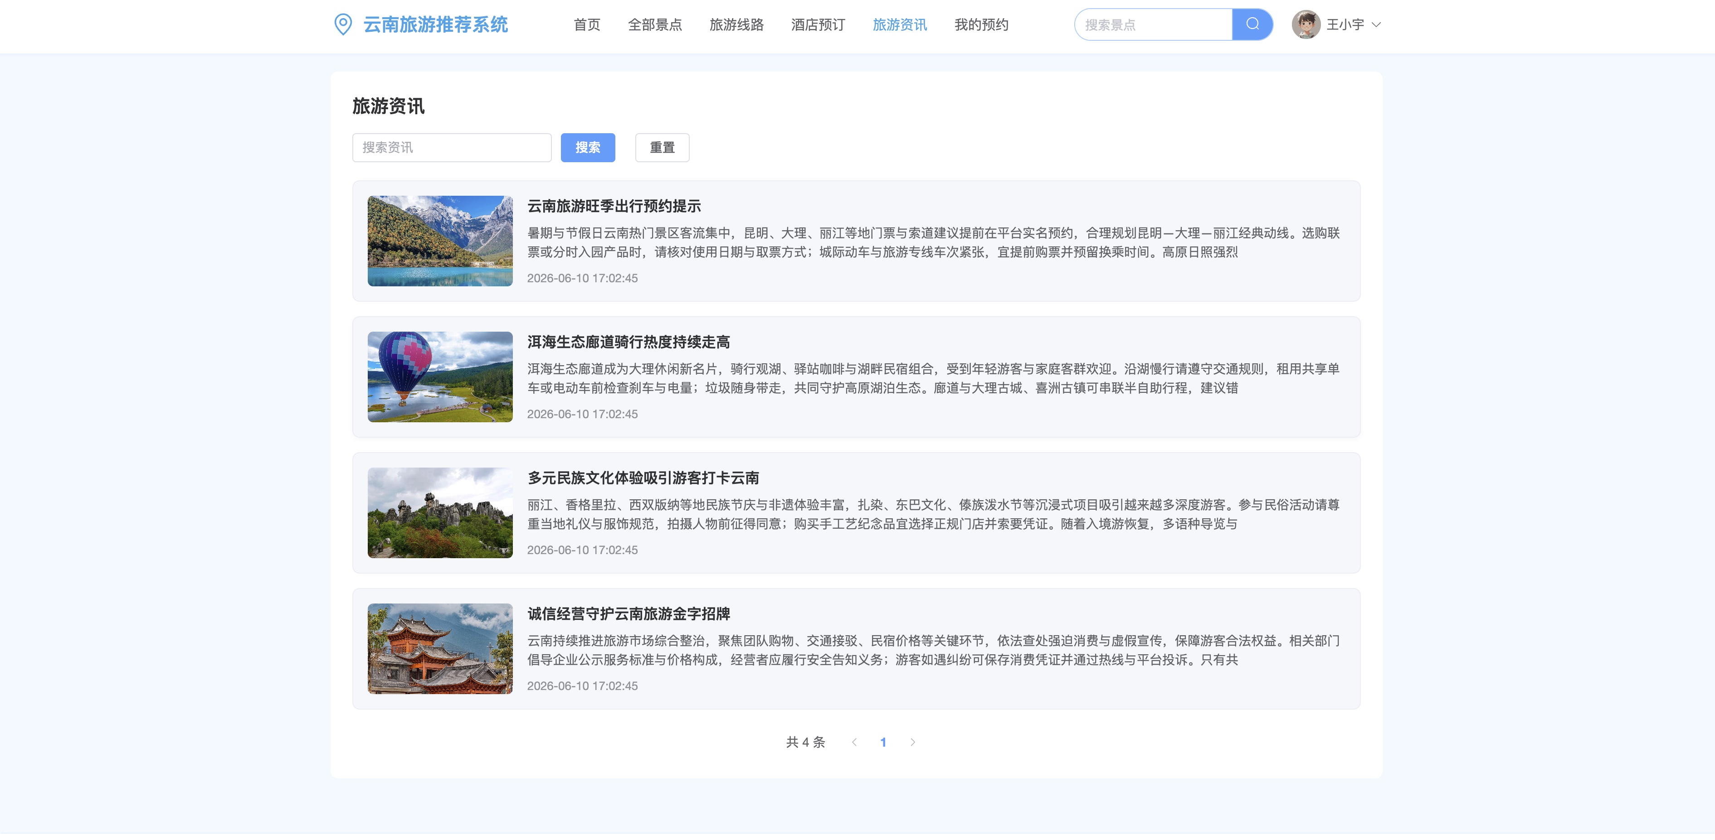This screenshot has height=840, width=1715.
Task: Open the stone forest thumbnail
Action: 440,513
